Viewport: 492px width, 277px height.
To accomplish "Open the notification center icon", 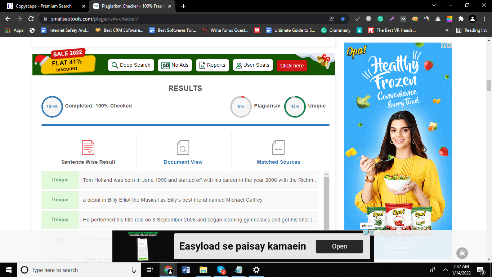I will (x=480, y=270).
